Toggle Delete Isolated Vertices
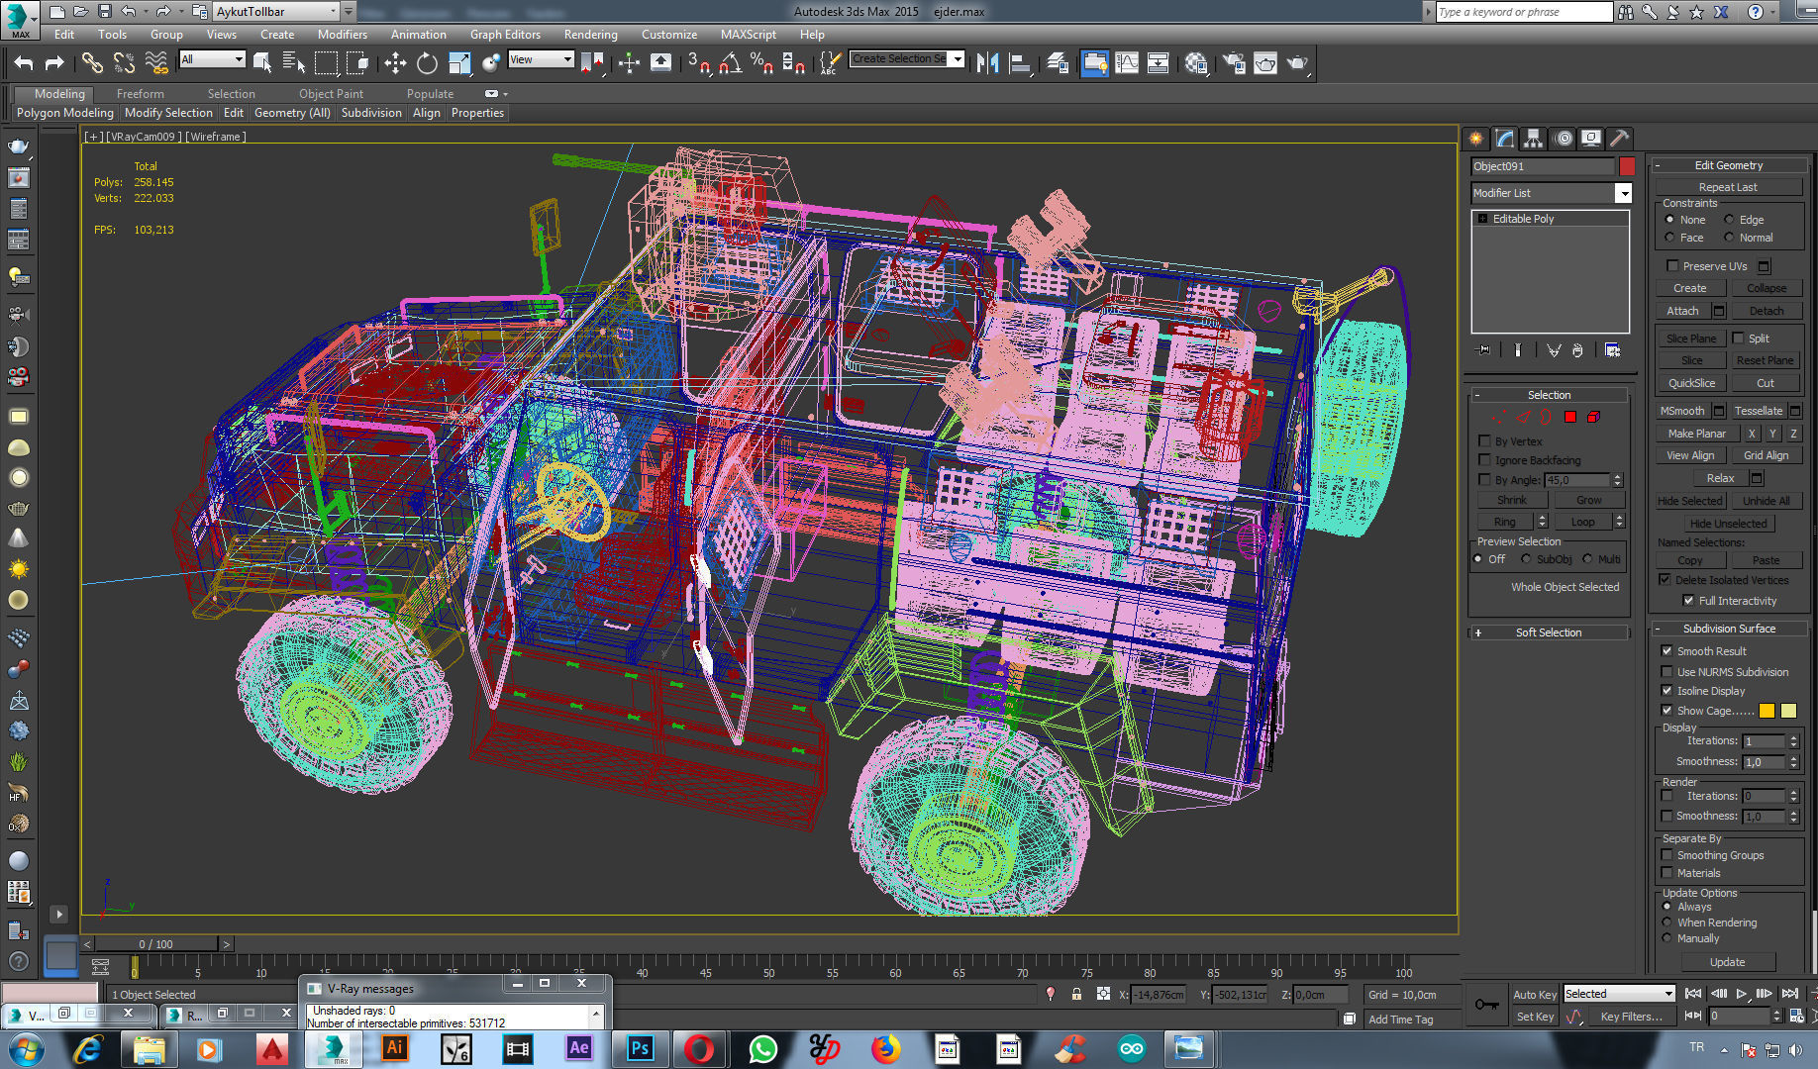 [x=1666, y=580]
